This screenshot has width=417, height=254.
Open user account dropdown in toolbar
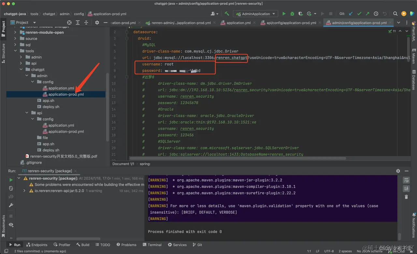(214, 14)
